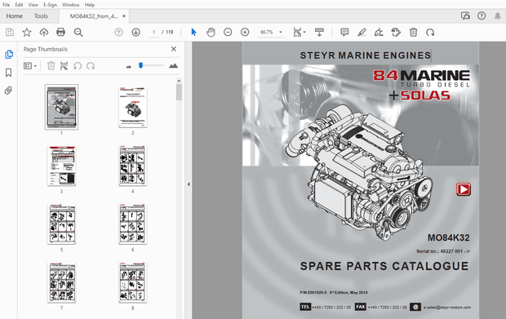Add a sticky note comment

(344, 33)
